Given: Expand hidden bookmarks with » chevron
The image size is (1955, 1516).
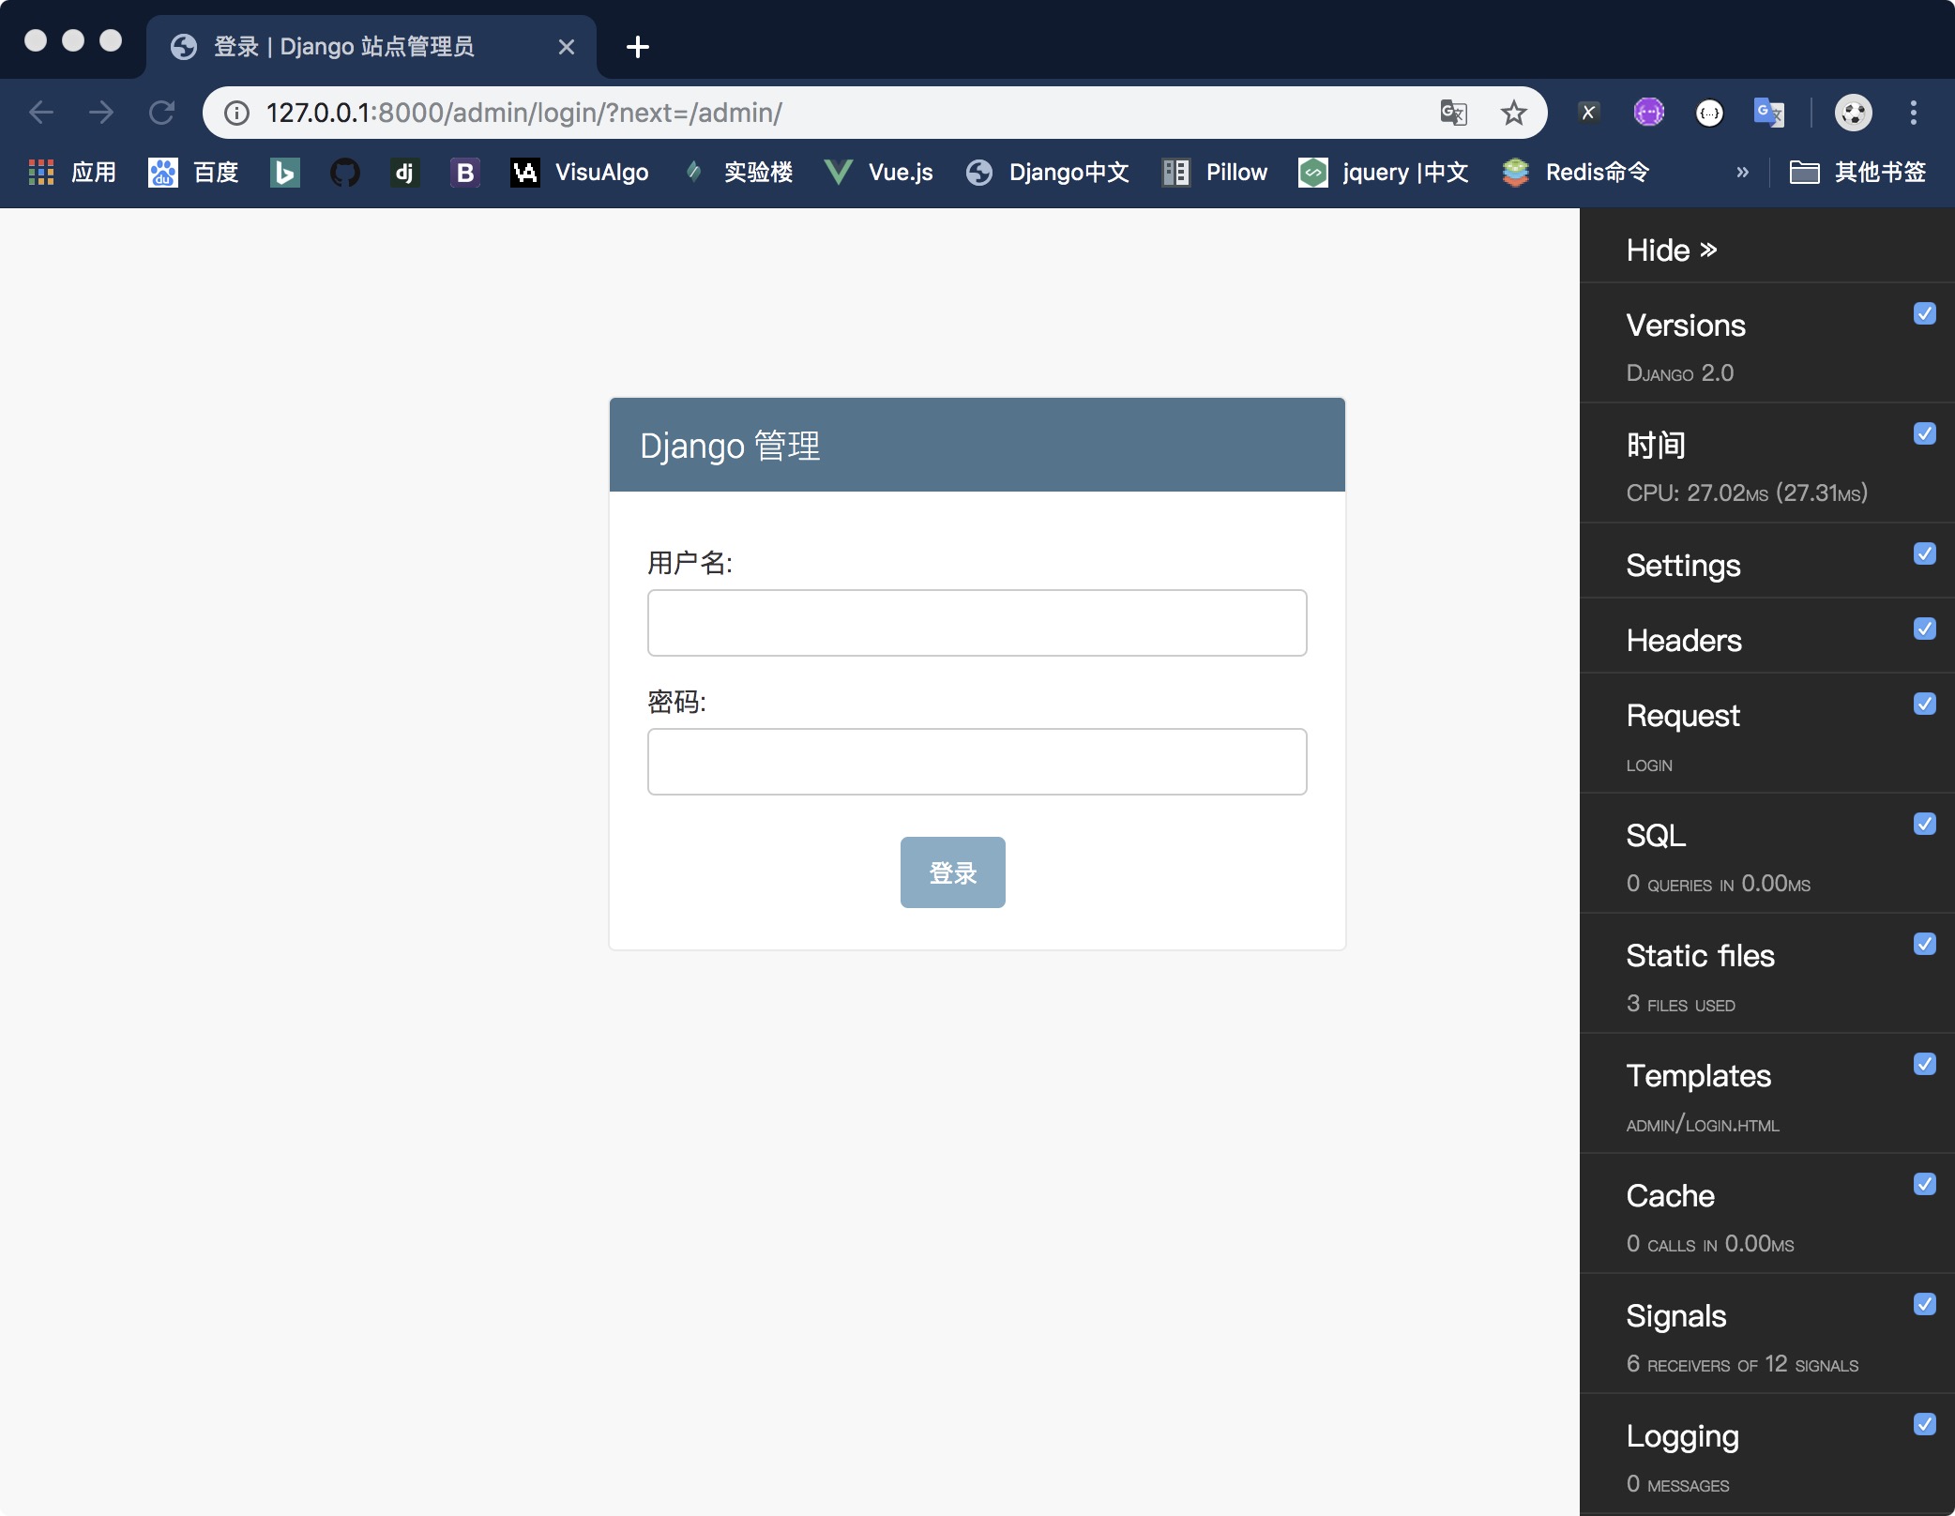Looking at the screenshot, I should click(1742, 173).
